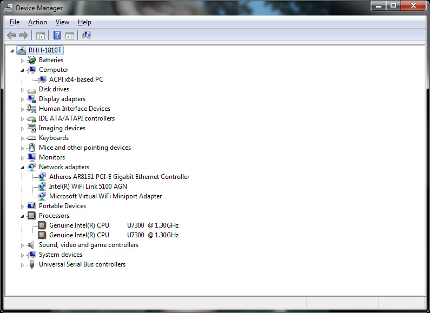Select the Imaging devices camera icon

[x=32, y=128]
